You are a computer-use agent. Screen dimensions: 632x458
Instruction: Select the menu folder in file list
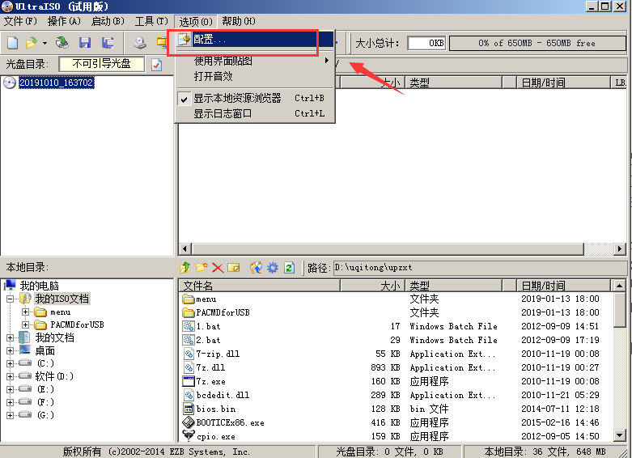[x=206, y=299]
